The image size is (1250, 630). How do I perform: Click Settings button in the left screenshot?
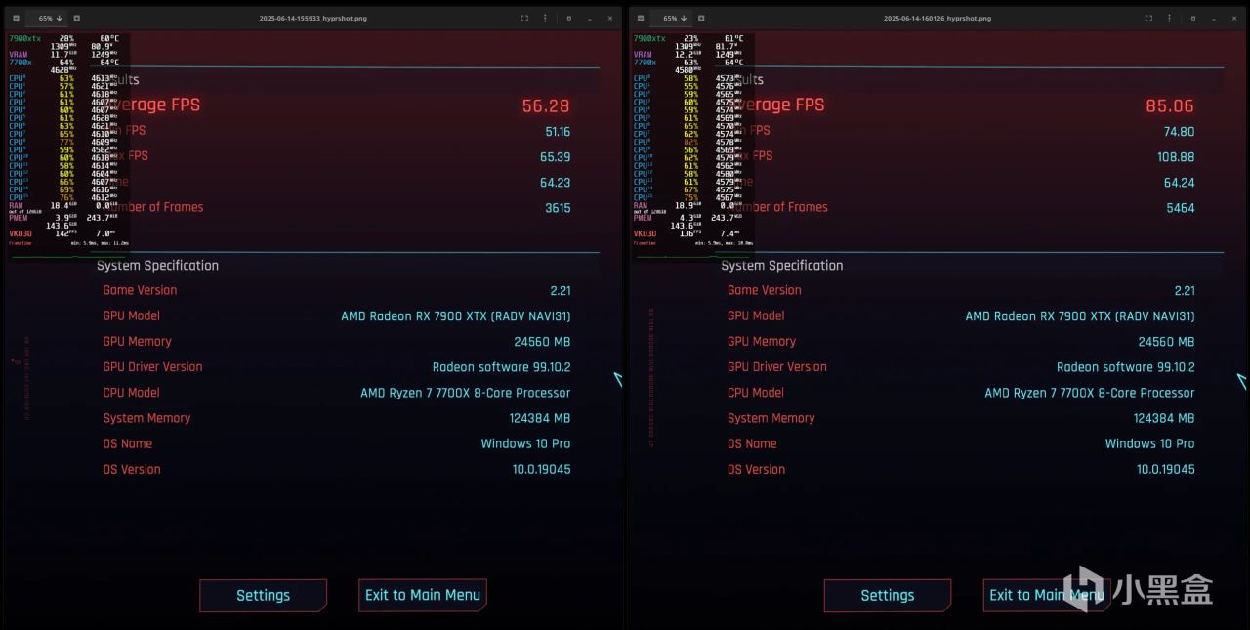tap(263, 595)
